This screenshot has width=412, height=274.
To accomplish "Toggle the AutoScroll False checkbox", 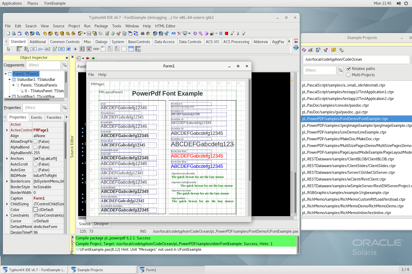I will coord(35,164).
